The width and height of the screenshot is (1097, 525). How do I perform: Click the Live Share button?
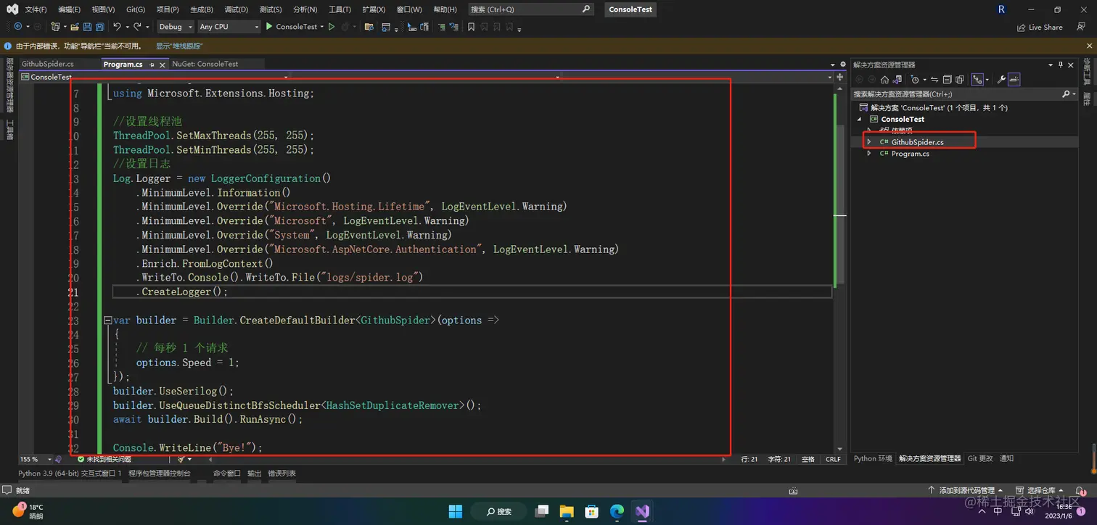(x=1040, y=27)
